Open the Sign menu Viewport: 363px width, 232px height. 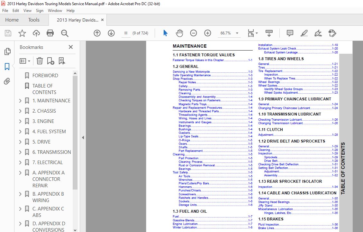[40, 10]
